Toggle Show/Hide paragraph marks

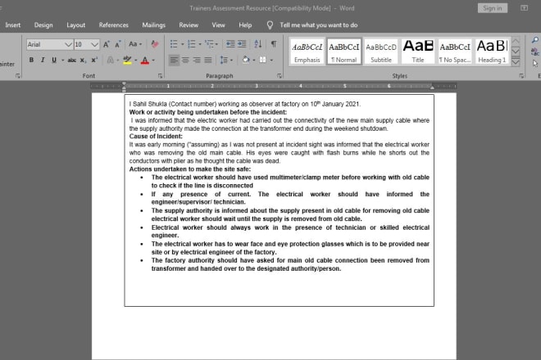[x=274, y=43]
